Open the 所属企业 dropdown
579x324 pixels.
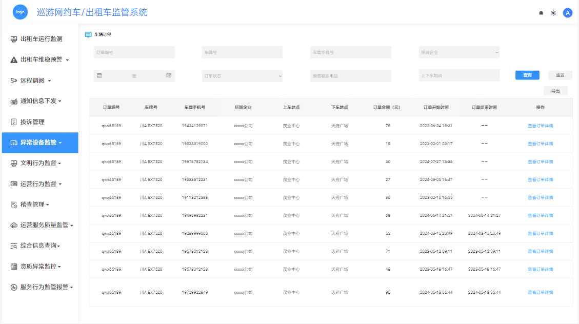pos(459,52)
